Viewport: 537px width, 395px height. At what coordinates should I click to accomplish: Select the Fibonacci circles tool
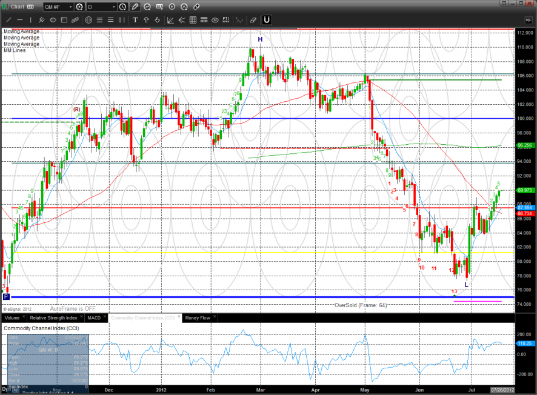88,20
